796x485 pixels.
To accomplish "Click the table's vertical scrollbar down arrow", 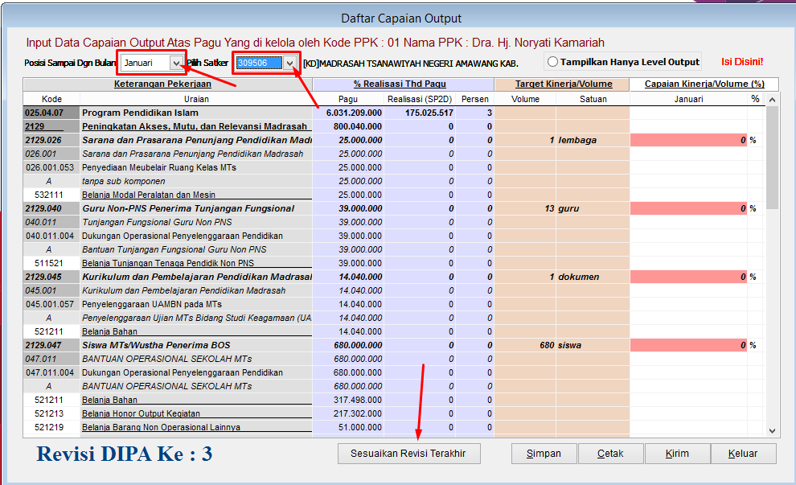I will (771, 430).
